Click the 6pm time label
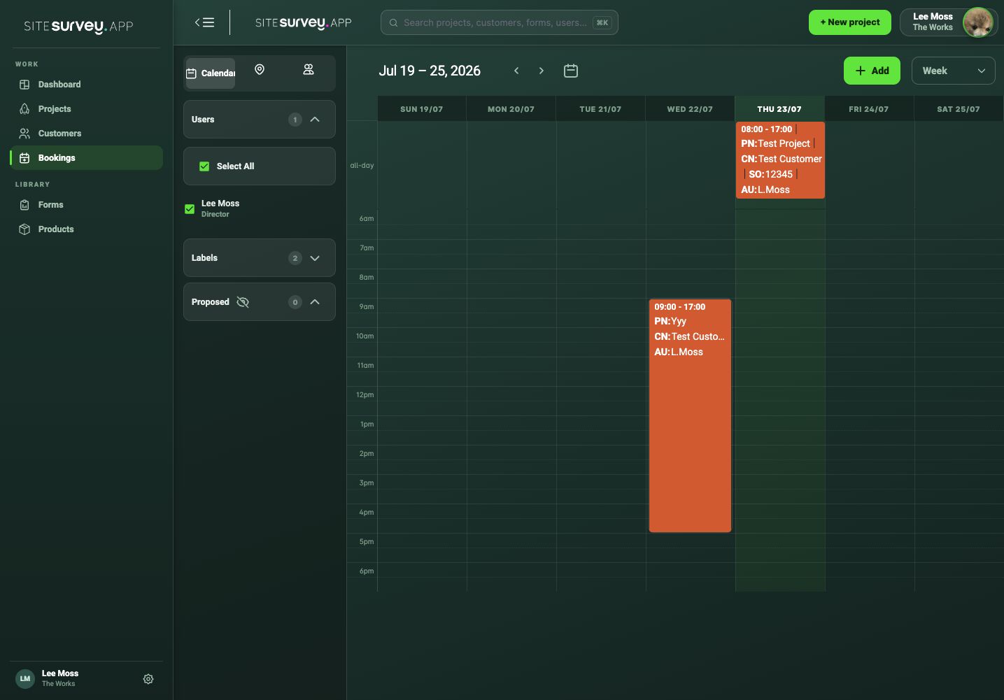The height and width of the screenshot is (700, 1004). tap(367, 571)
